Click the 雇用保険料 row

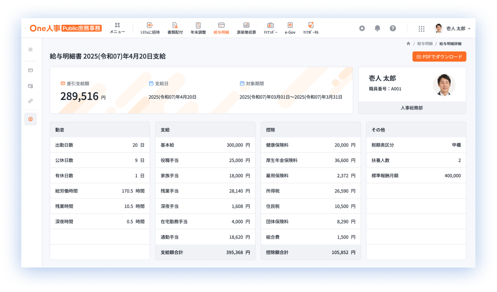[x=311, y=176]
